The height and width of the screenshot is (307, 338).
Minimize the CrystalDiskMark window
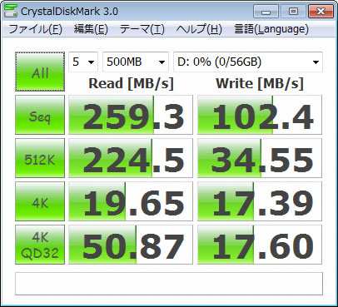[x=266, y=12]
